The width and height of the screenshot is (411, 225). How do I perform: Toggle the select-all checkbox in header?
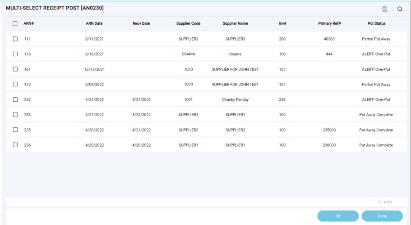tap(15, 23)
